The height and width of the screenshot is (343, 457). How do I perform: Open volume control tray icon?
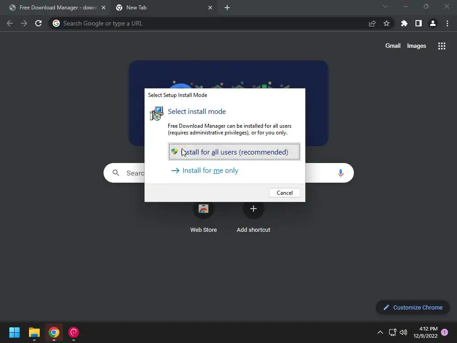[403, 332]
